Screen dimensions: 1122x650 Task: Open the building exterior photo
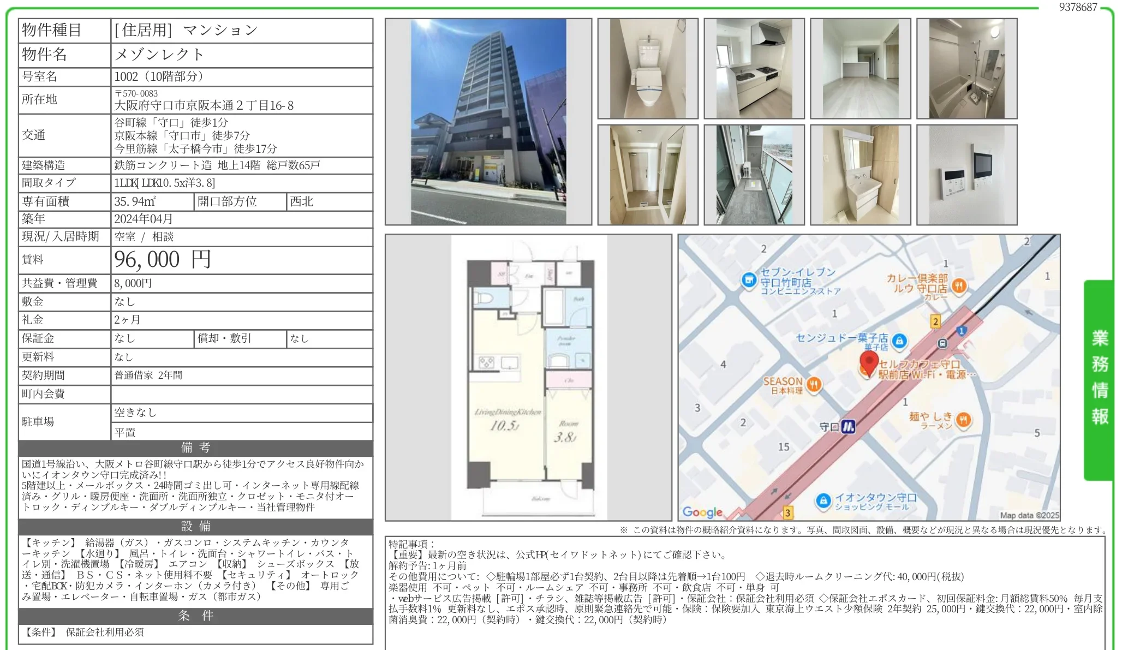pyautogui.click(x=488, y=122)
